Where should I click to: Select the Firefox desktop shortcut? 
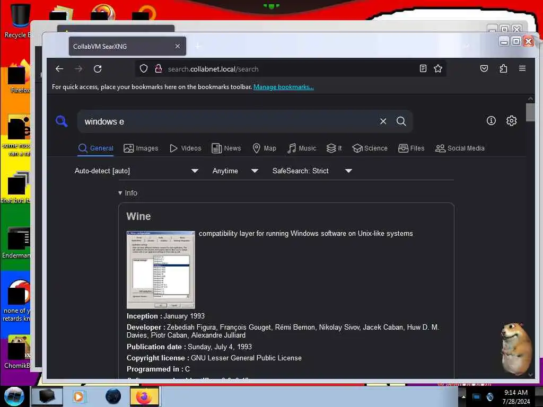(x=19, y=77)
